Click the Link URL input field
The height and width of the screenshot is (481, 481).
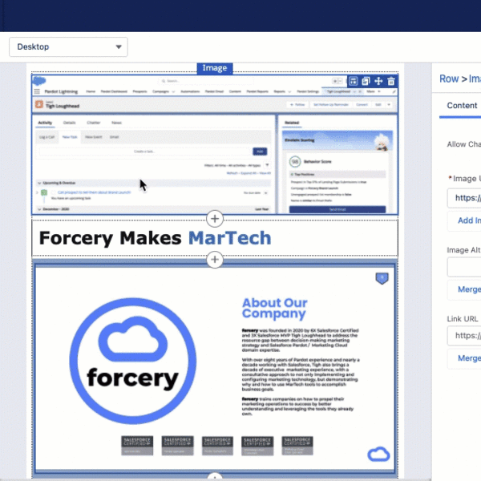click(x=464, y=336)
